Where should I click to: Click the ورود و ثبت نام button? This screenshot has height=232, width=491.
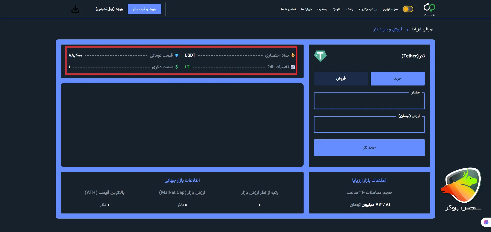click(144, 8)
